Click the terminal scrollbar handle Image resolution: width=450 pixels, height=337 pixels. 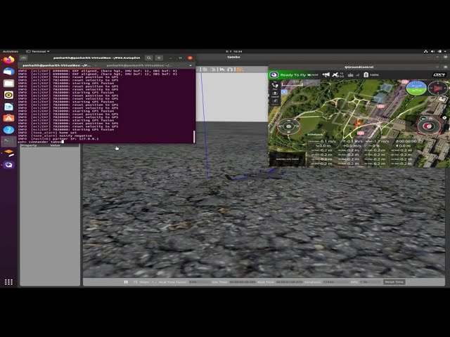pyautogui.click(x=194, y=137)
